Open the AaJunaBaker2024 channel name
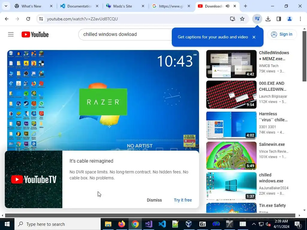 (274, 188)
